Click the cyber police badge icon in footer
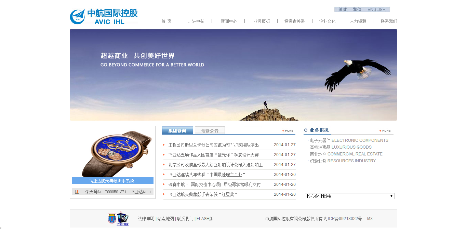The image size is (467, 233). pyautogui.click(x=123, y=218)
